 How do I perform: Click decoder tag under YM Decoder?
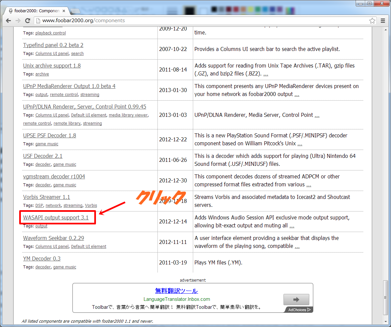pyautogui.click(x=43, y=267)
